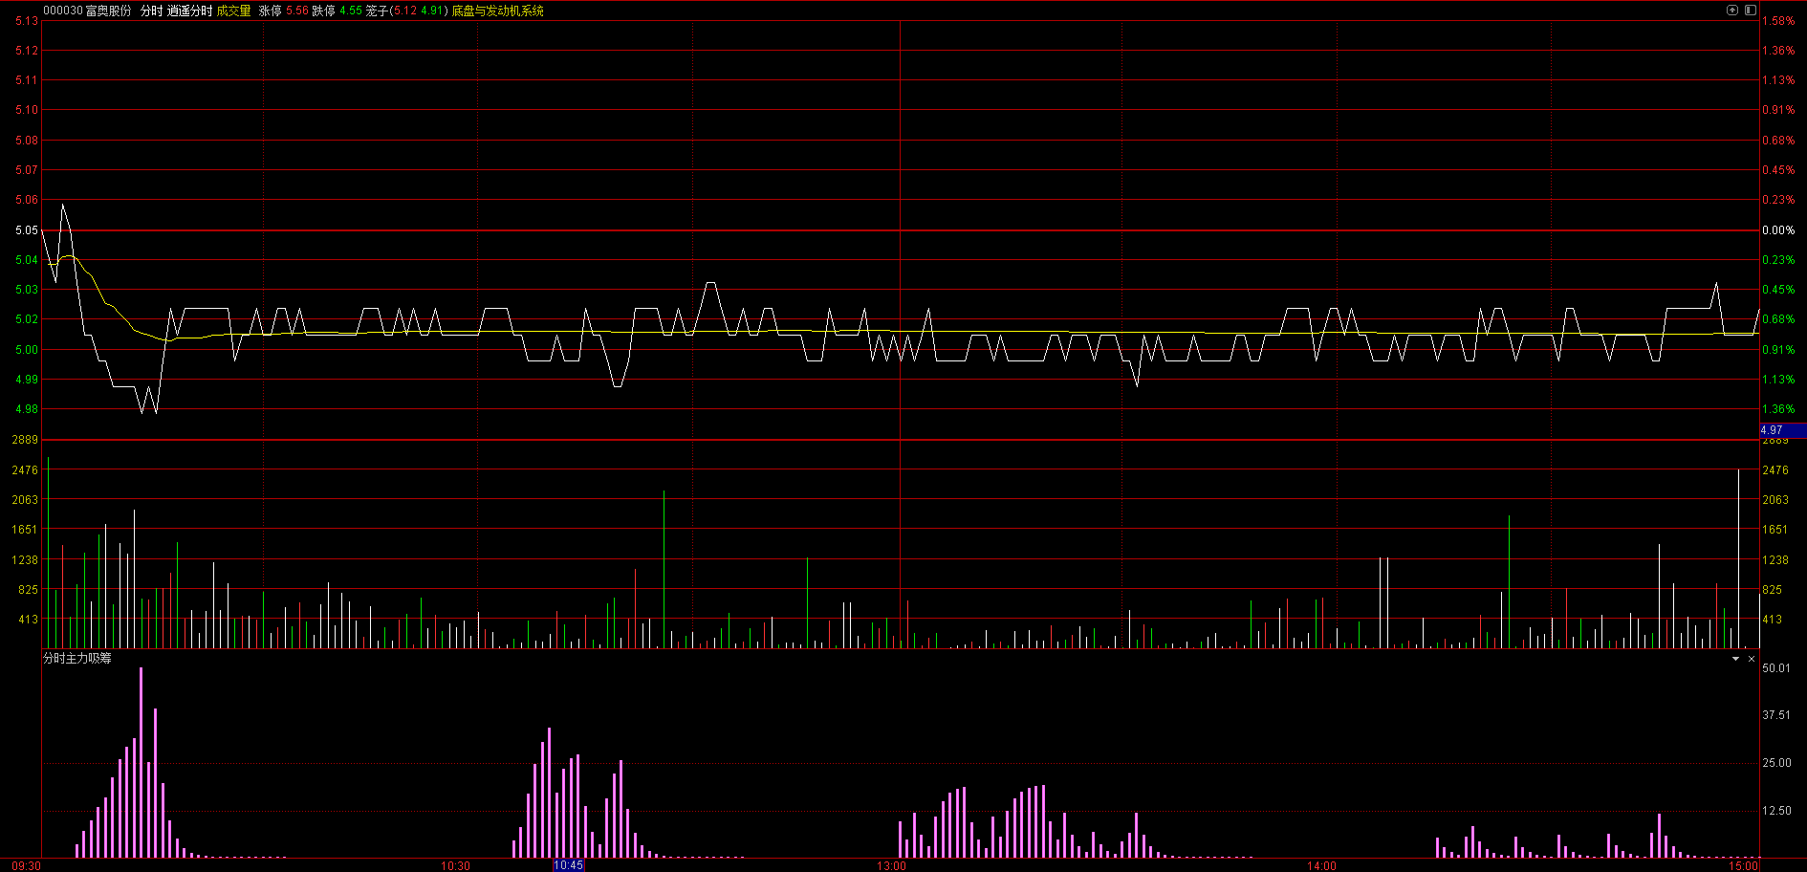Open the 底盘与发动机系统 sector link

(497, 11)
